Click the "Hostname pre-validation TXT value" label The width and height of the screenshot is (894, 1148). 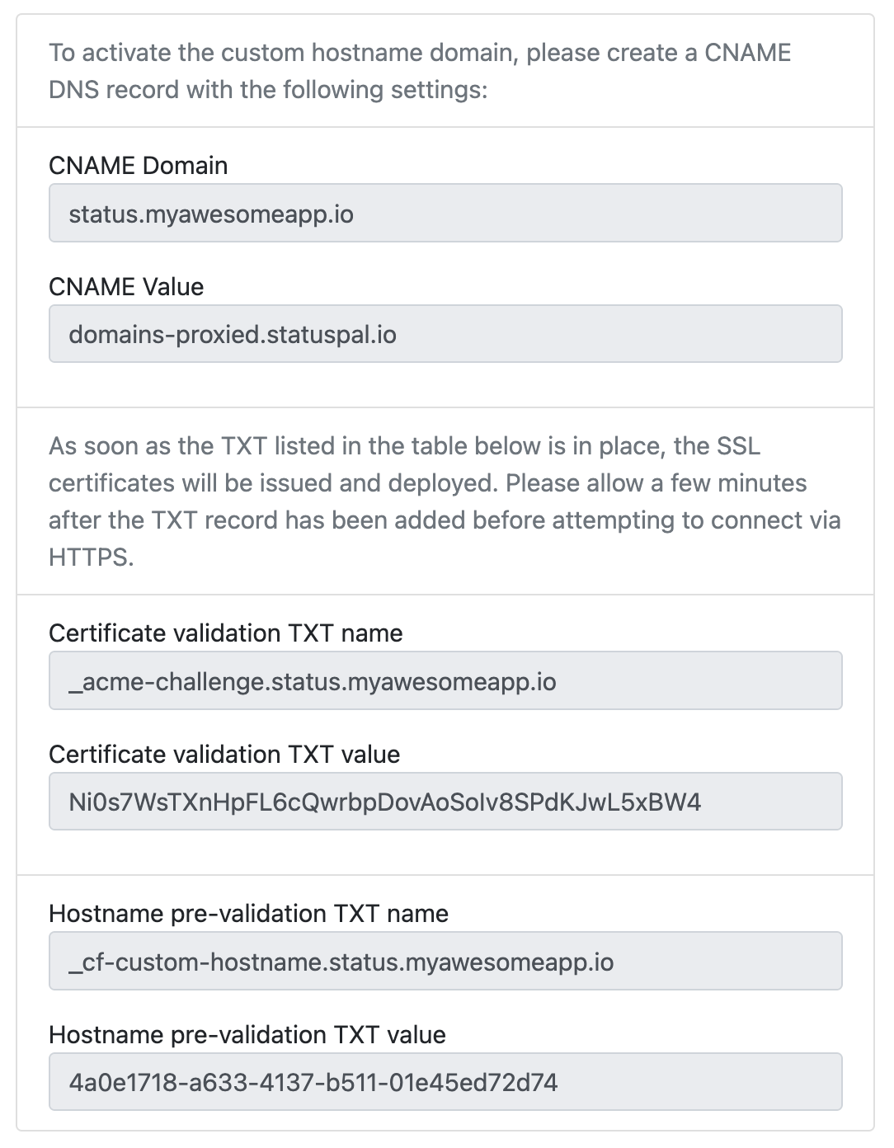247,1035
